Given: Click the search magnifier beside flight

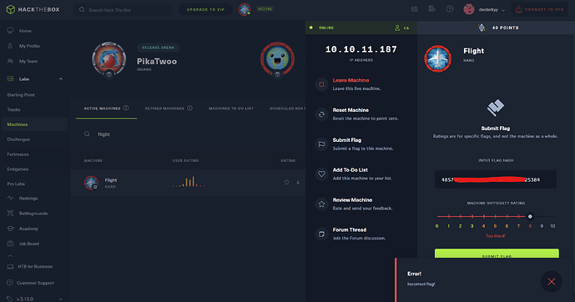Looking at the screenshot, I should point(87,134).
